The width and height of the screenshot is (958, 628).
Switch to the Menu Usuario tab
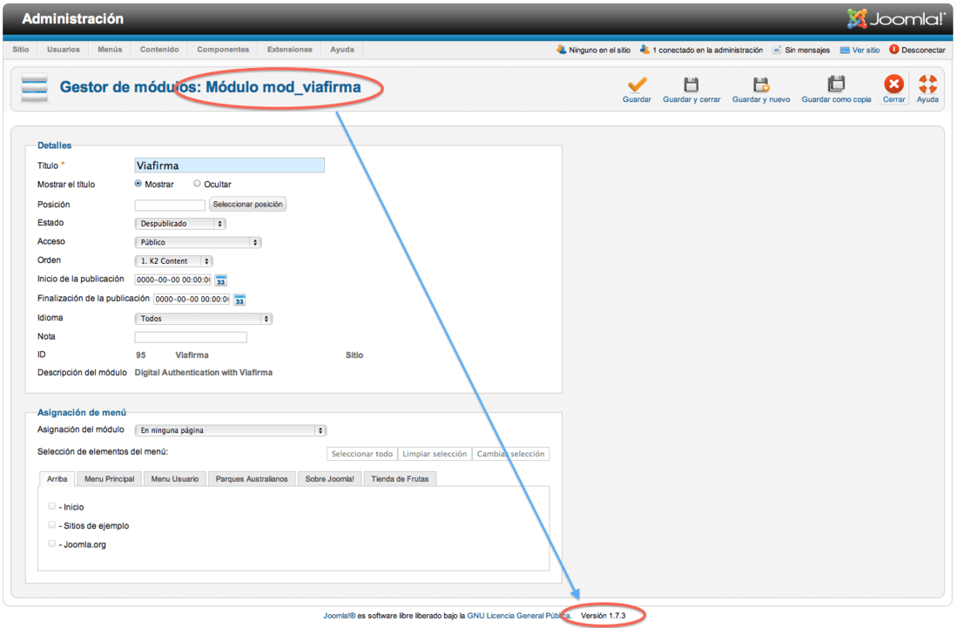coord(175,479)
